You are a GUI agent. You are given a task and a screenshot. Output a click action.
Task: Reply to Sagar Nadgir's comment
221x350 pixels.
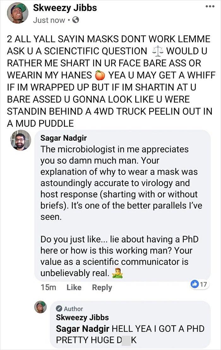point(102,287)
